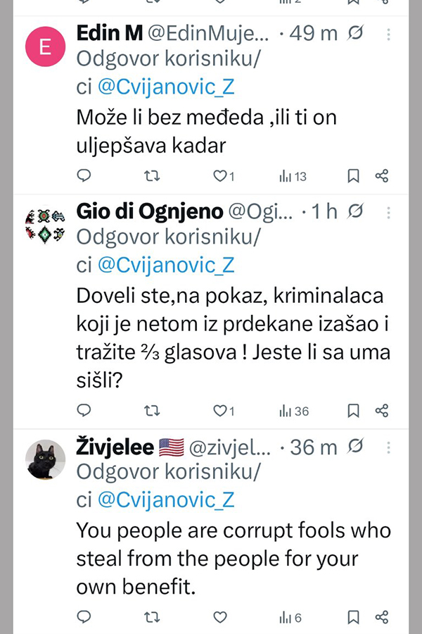Click Grok icon on Živjelee's tweet
This screenshot has width=422, height=634.
(355, 446)
